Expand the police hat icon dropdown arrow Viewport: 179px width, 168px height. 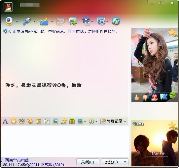[92, 21]
